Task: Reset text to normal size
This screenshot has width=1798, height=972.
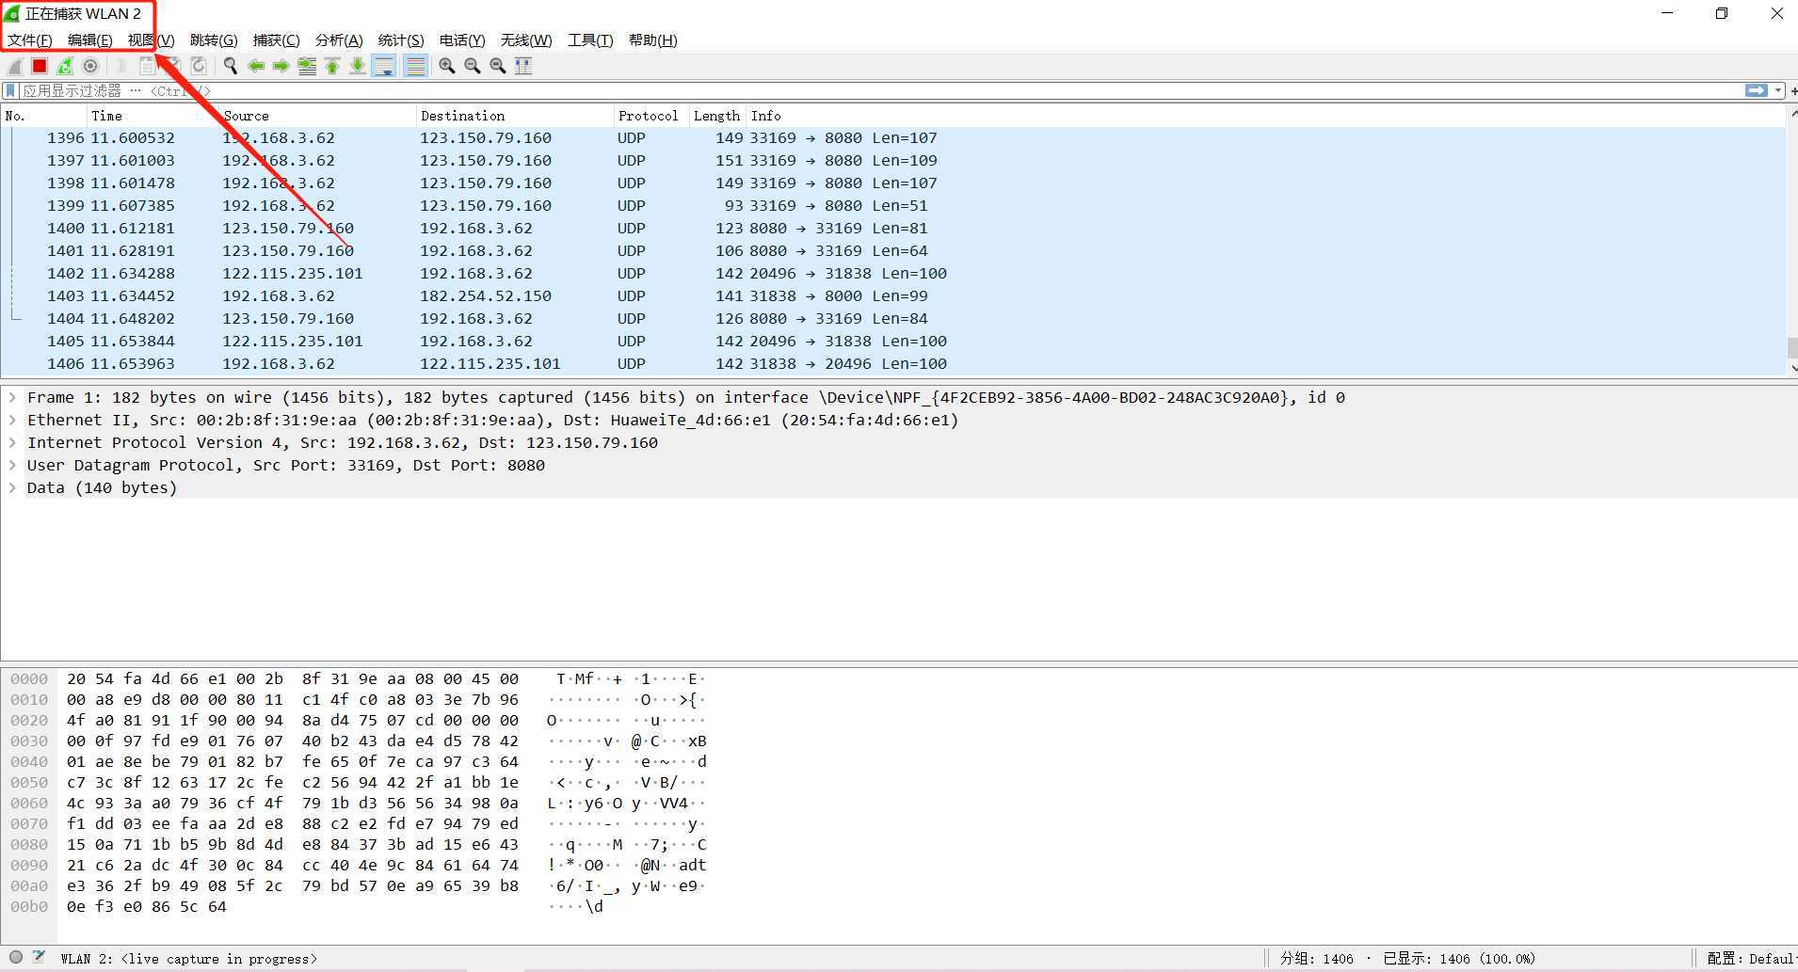Action: 498,66
